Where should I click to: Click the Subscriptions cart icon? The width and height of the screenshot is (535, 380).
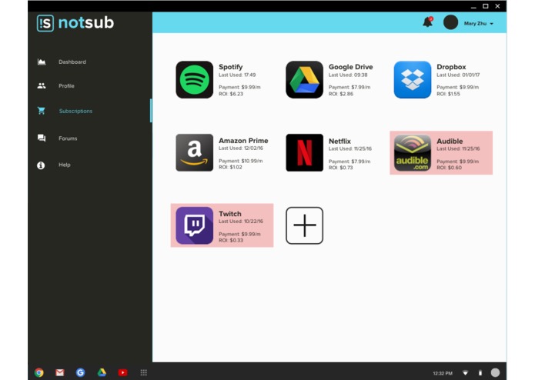click(42, 111)
